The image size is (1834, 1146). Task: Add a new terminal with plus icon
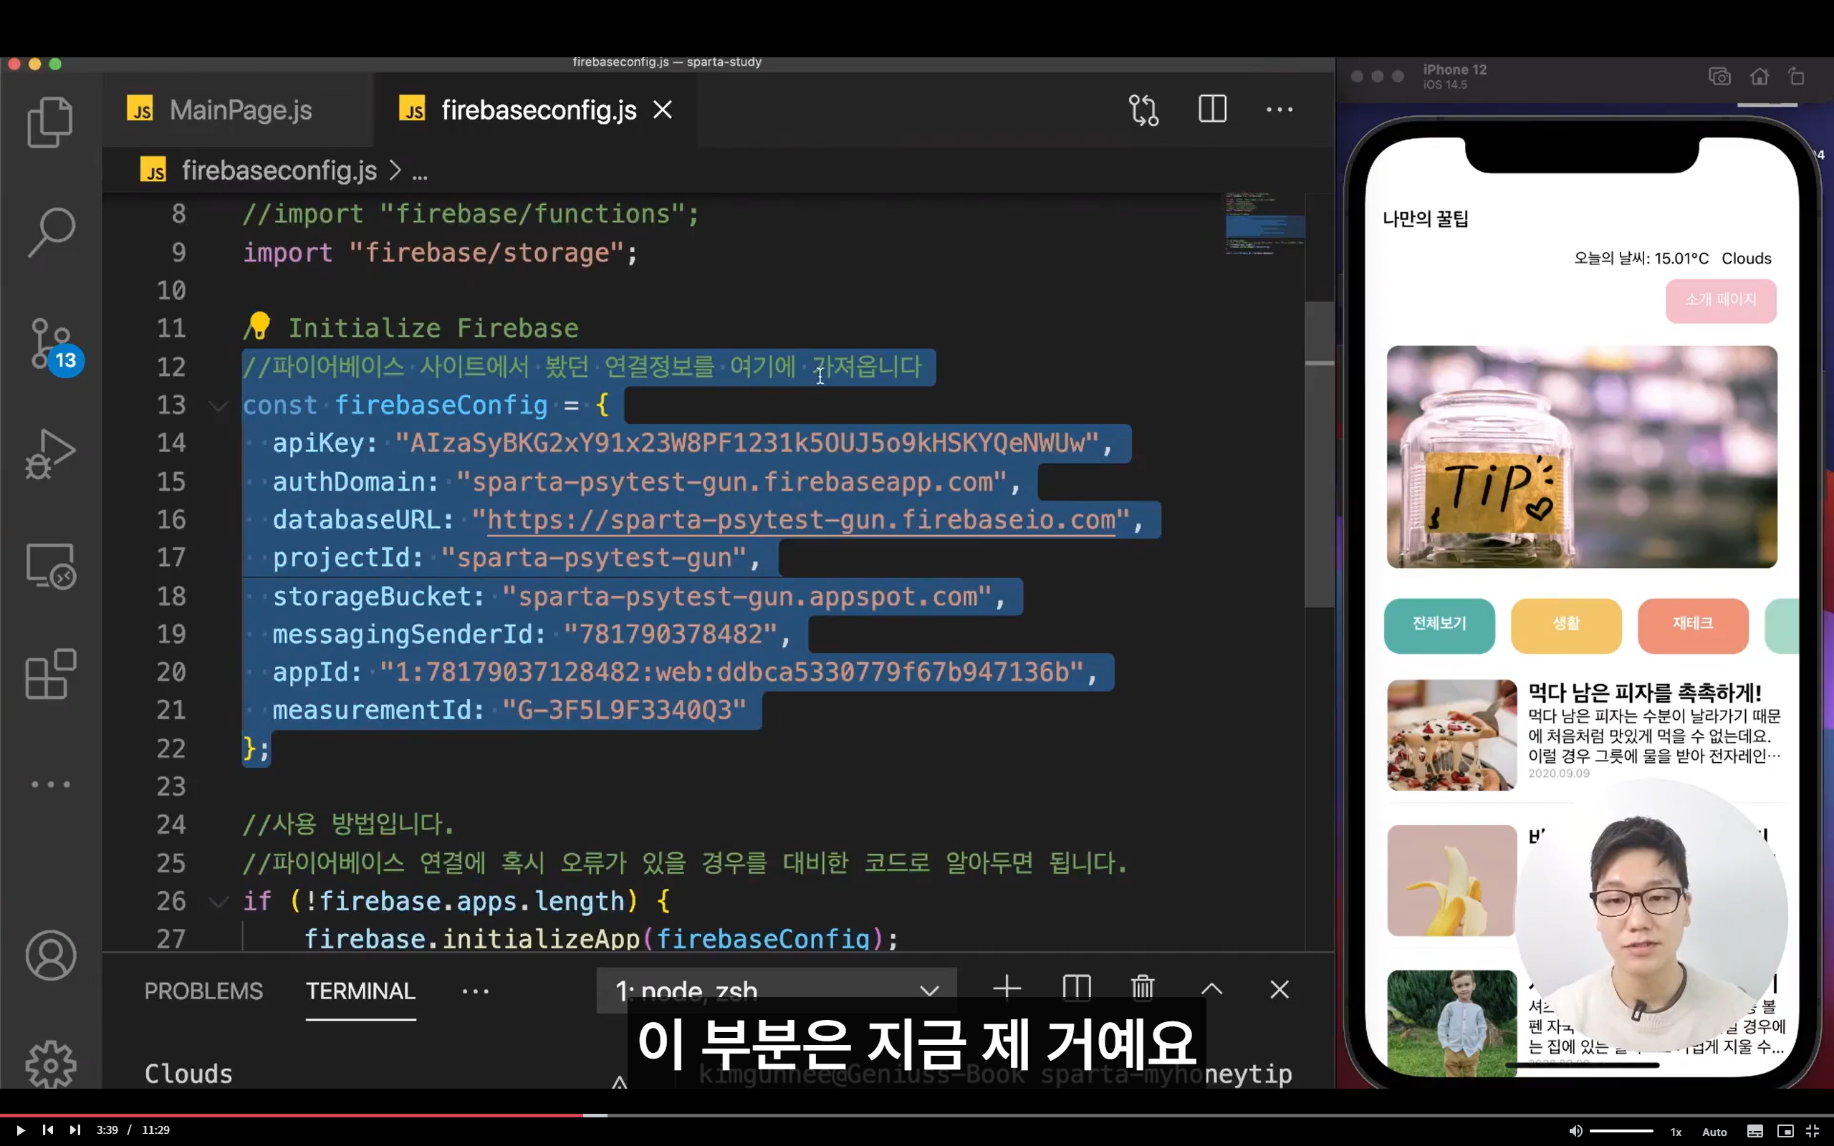coord(1007,988)
